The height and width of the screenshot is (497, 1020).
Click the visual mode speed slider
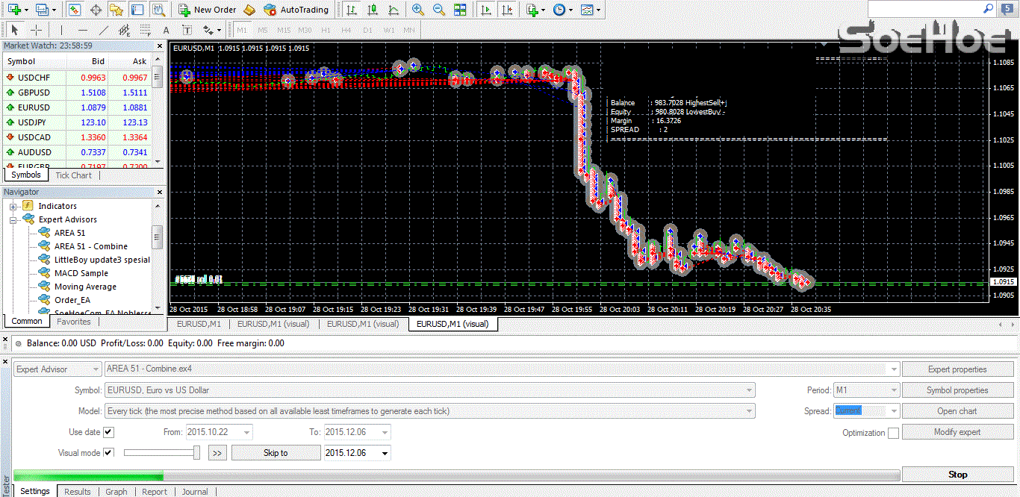(x=161, y=453)
